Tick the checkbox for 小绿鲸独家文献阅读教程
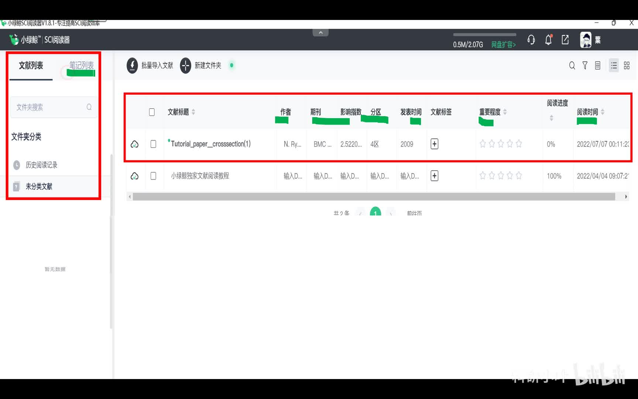Viewport: 638px width, 399px height. tap(153, 176)
